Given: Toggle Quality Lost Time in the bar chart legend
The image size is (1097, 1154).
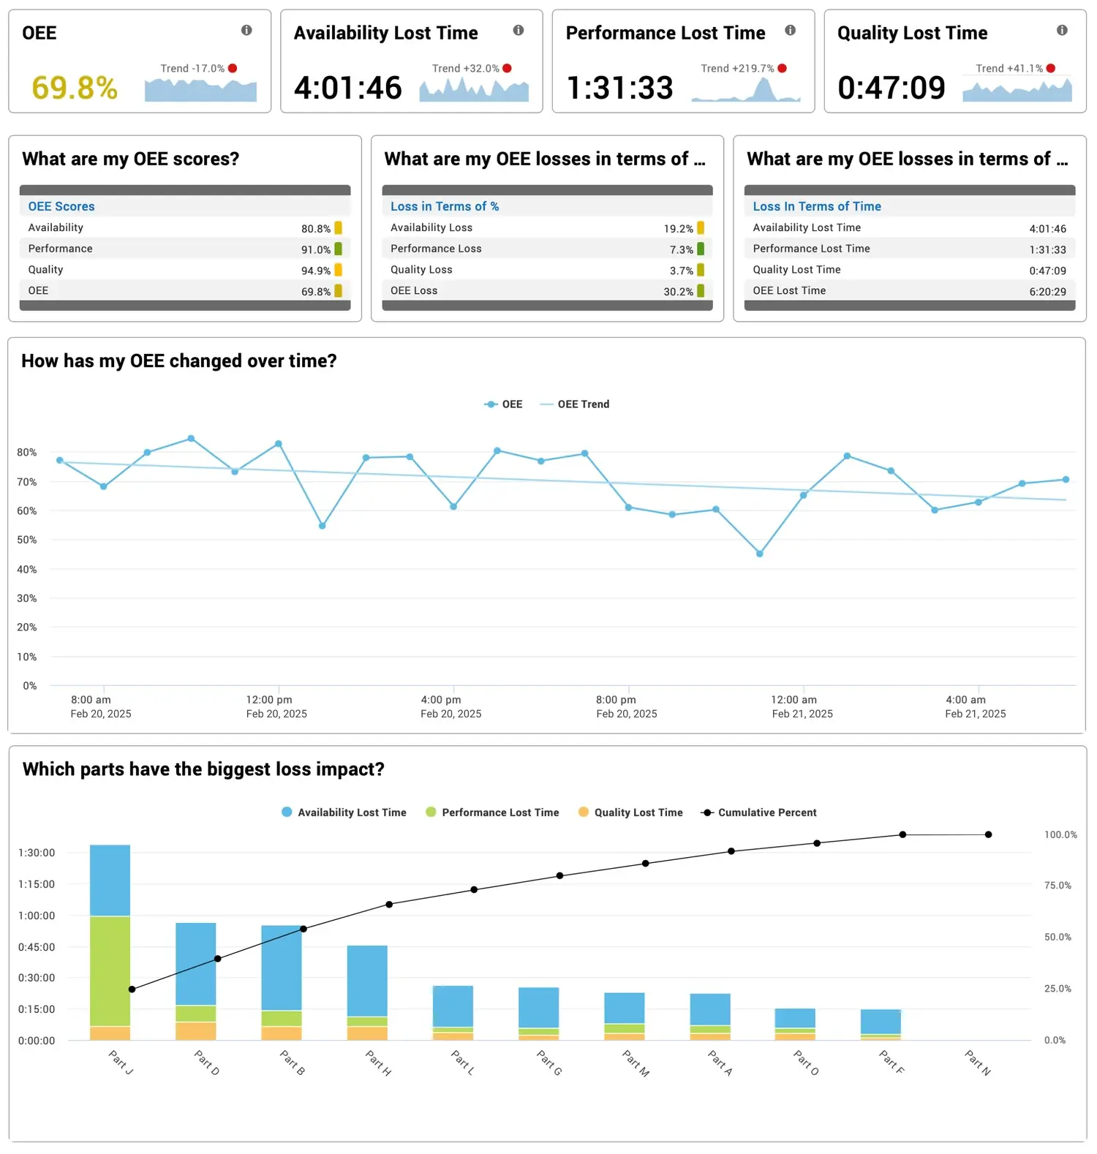Looking at the screenshot, I should click(x=630, y=812).
